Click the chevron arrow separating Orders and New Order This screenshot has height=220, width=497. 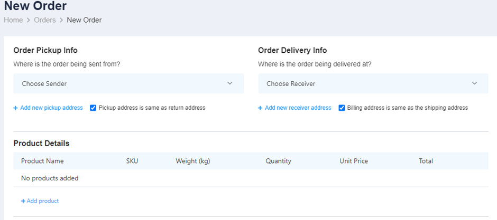click(x=61, y=20)
